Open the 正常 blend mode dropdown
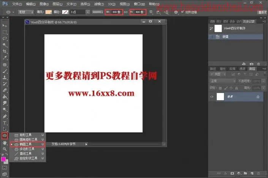Viewport: 268px width, 178px height. point(222,81)
